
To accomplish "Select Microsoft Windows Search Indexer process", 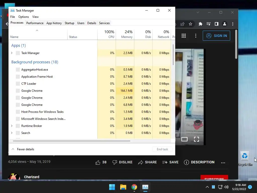I will pos(90,119).
